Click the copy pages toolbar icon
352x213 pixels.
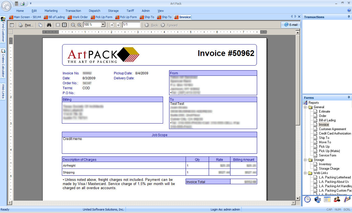click(40, 25)
